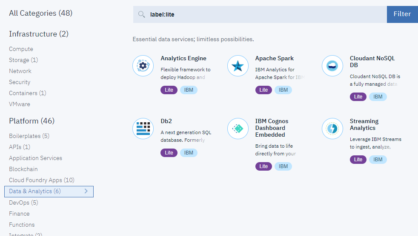Select the Functions category
The image size is (418, 236).
click(22, 225)
